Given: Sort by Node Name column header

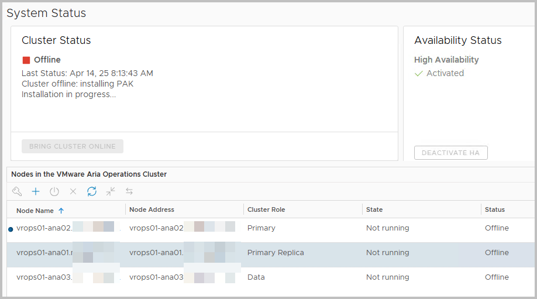Looking at the screenshot, I should (35, 211).
